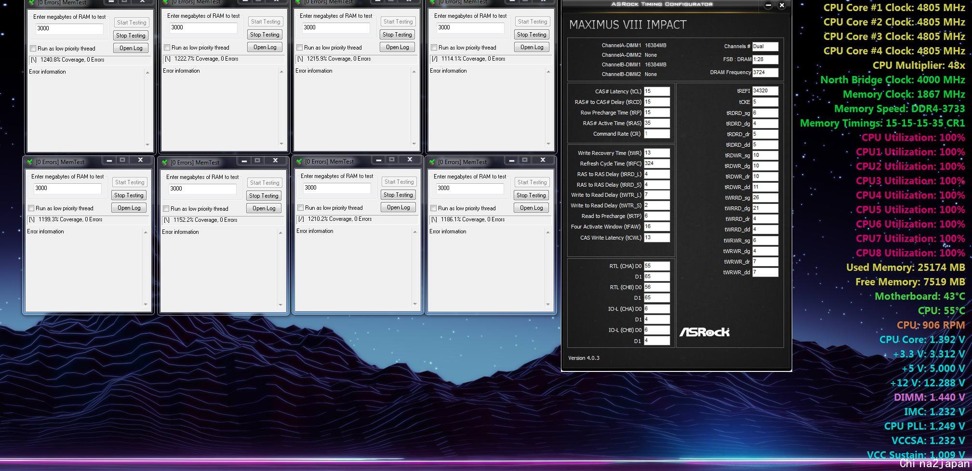The image size is (972, 471).
Task: Click the tWRWR_dd value field
Action: click(765, 272)
